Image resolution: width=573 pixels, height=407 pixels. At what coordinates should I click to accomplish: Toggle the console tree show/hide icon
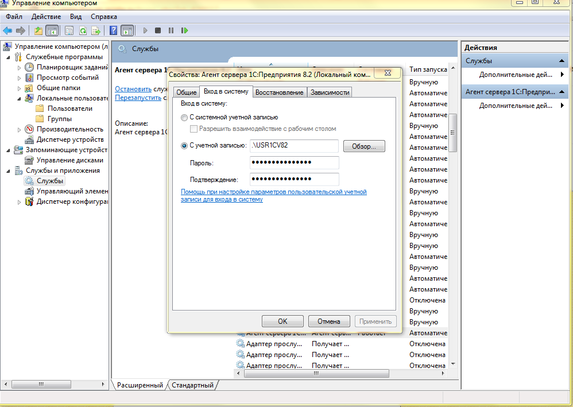pyautogui.click(x=52, y=30)
